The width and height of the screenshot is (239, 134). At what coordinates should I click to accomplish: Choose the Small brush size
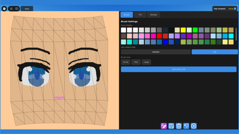(126, 62)
